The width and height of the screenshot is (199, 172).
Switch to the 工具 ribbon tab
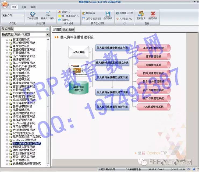point(24,7)
